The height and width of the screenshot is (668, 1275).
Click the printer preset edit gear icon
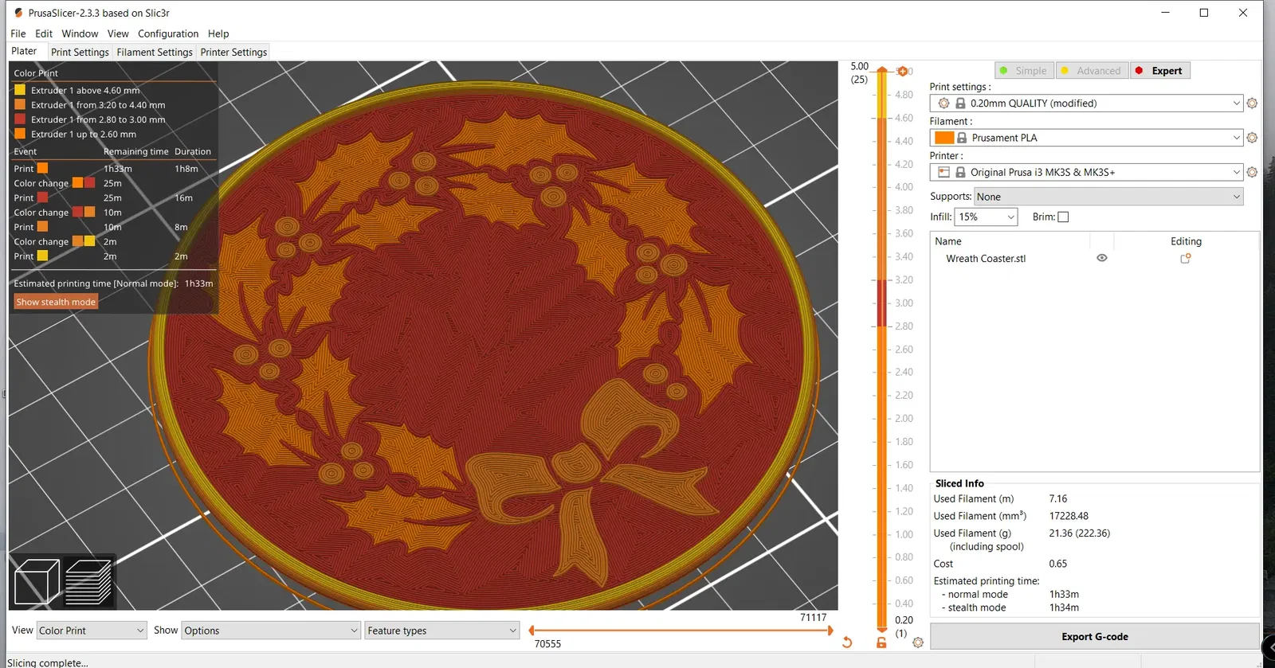(x=1252, y=172)
